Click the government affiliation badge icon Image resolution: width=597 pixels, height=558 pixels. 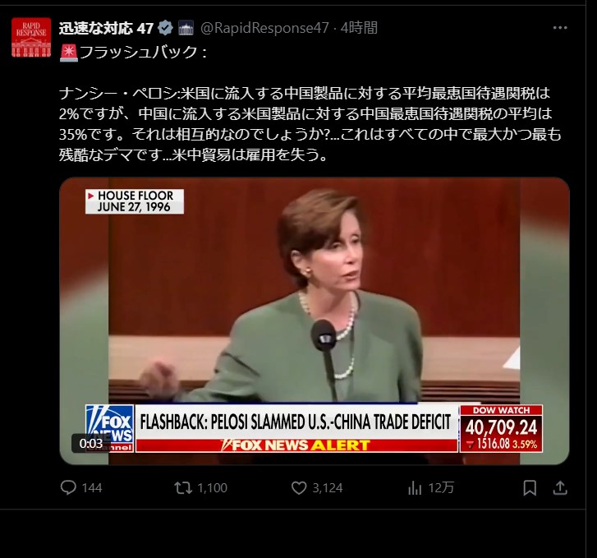click(186, 28)
